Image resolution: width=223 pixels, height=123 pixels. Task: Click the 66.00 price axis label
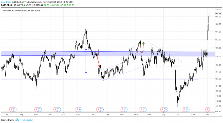pos(219,24)
